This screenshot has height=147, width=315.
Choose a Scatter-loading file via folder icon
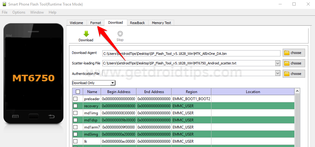[x=287, y=63]
